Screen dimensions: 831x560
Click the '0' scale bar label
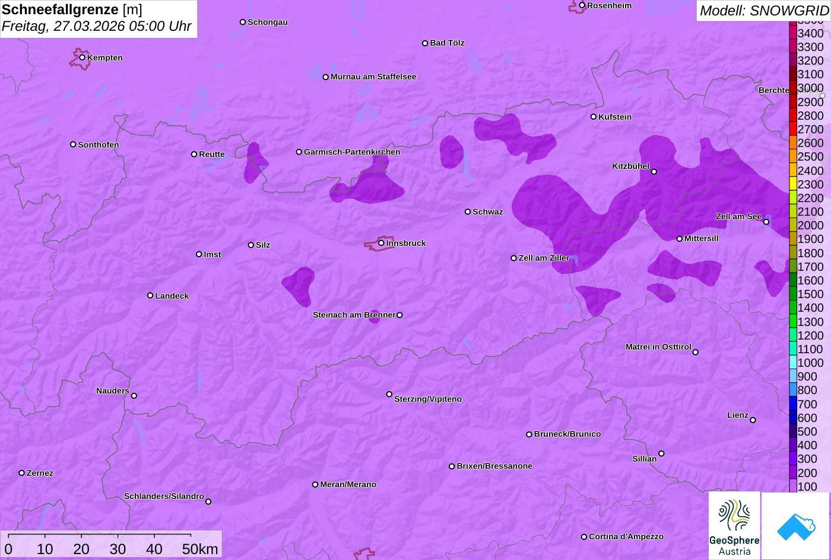click(8, 549)
